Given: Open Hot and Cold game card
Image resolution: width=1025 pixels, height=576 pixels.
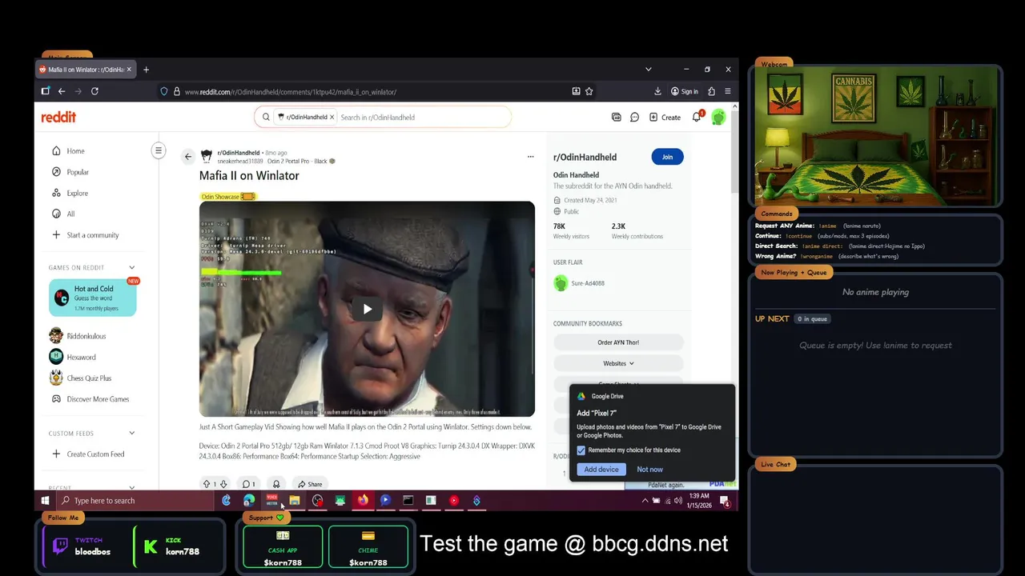Looking at the screenshot, I should pos(92,298).
